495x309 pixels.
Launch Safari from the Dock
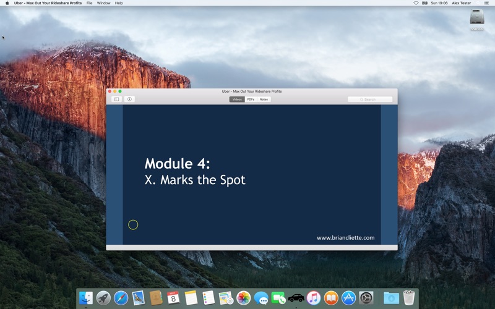(x=121, y=298)
